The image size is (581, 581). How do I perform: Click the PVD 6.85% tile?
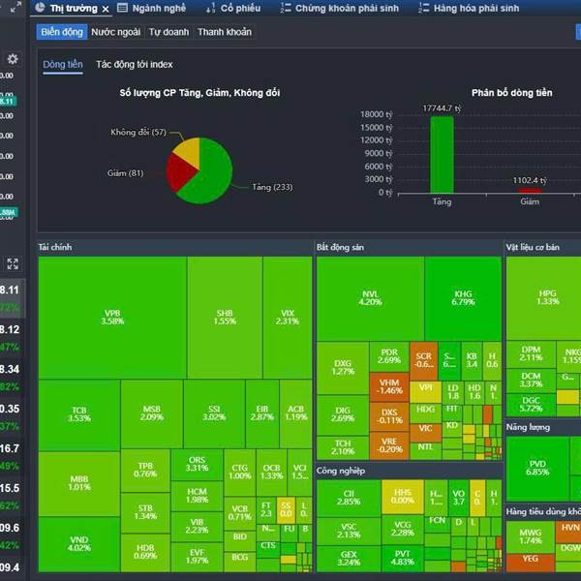click(537, 469)
